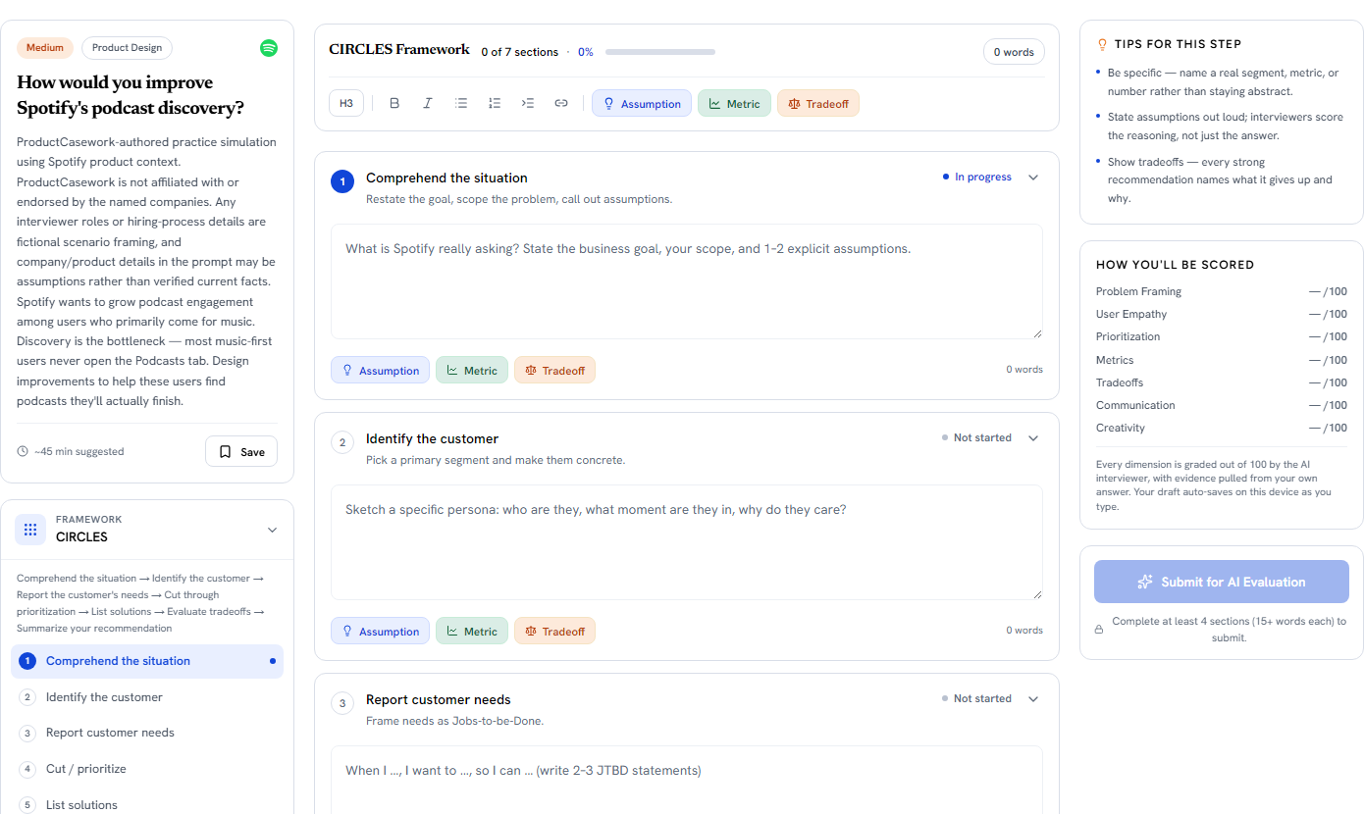Click the CIRCLES framework grid icon
Screen dimensions: 1364x814
[30, 530]
